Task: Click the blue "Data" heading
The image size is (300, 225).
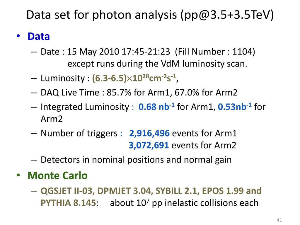Action: tap(39, 37)
